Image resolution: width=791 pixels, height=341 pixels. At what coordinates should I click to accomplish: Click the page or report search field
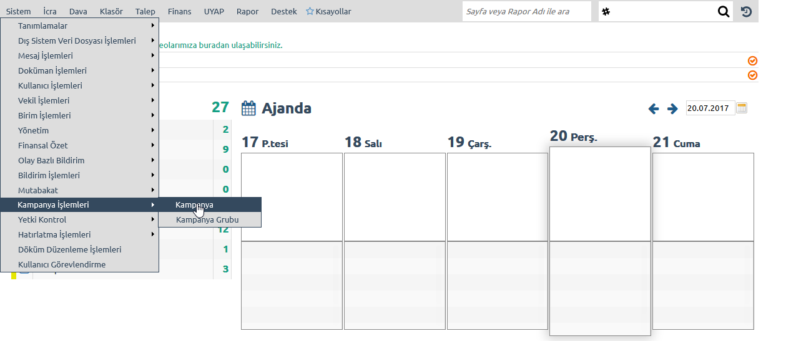[x=527, y=11]
